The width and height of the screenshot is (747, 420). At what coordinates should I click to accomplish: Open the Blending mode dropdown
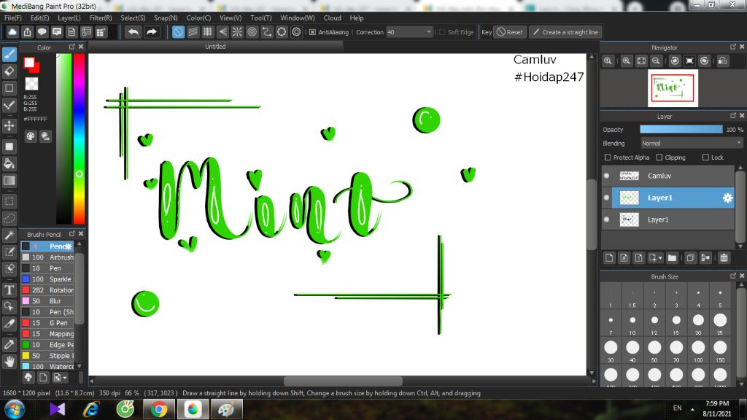[692, 144]
